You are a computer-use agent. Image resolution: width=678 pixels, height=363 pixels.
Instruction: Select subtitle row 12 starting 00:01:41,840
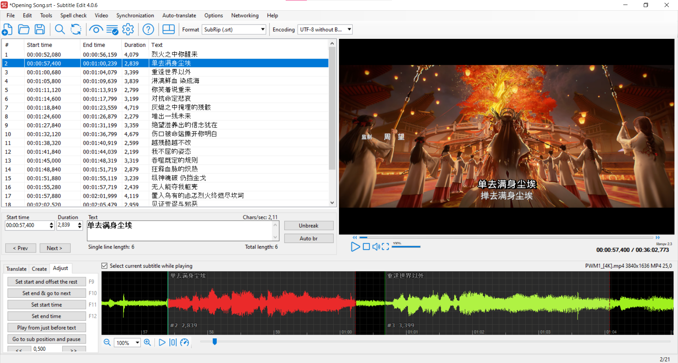click(x=165, y=152)
